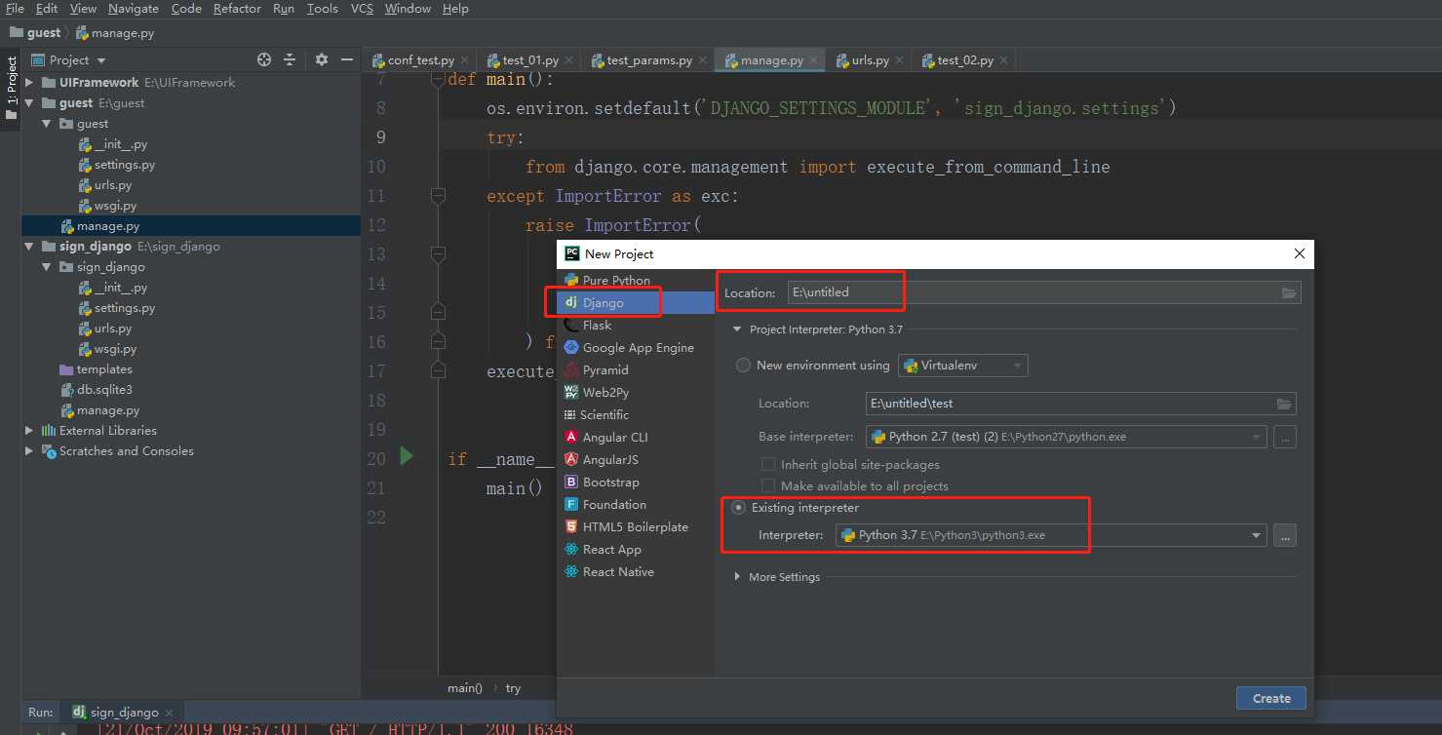Choose the Scientific project type
Screen dimensions: 1442x735
tap(604, 415)
